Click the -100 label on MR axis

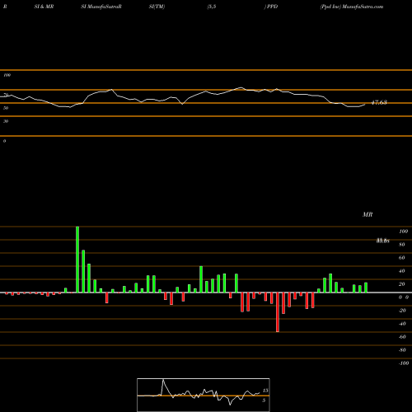pos(404,363)
